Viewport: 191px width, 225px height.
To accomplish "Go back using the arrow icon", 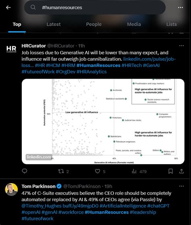I will tap(8, 8).
